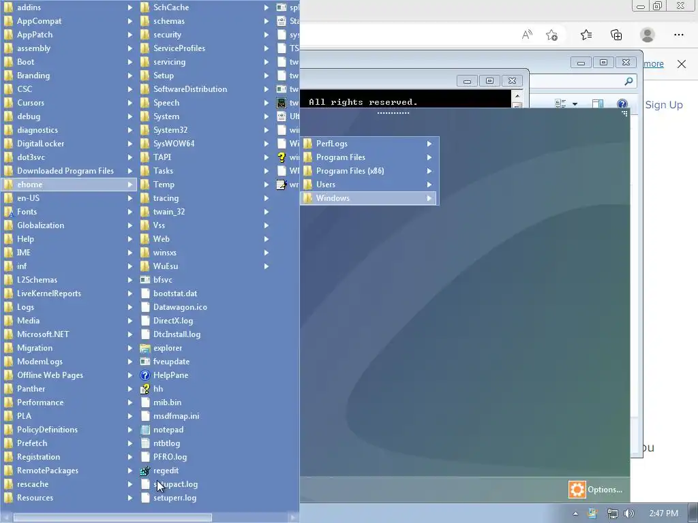Click the Read aloud icon
The height and width of the screenshot is (523, 698).
(x=527, y=35)
